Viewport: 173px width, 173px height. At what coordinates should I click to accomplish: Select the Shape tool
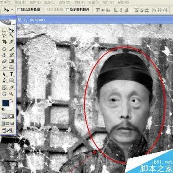click(x=11, y=80)
